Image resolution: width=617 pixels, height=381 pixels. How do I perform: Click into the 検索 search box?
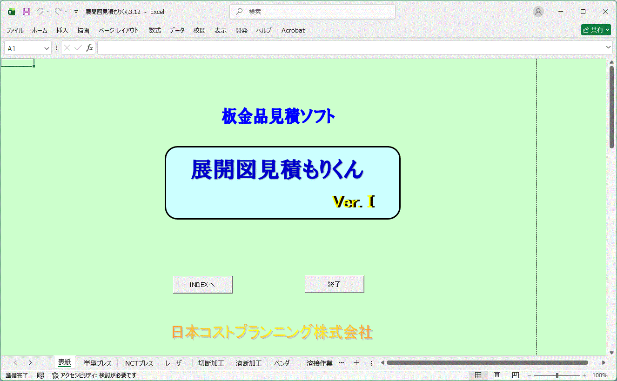pos(312,12)
